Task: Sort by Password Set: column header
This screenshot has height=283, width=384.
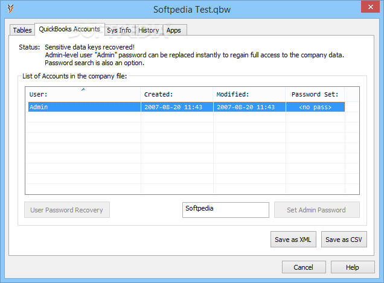Action: [315, 94]
